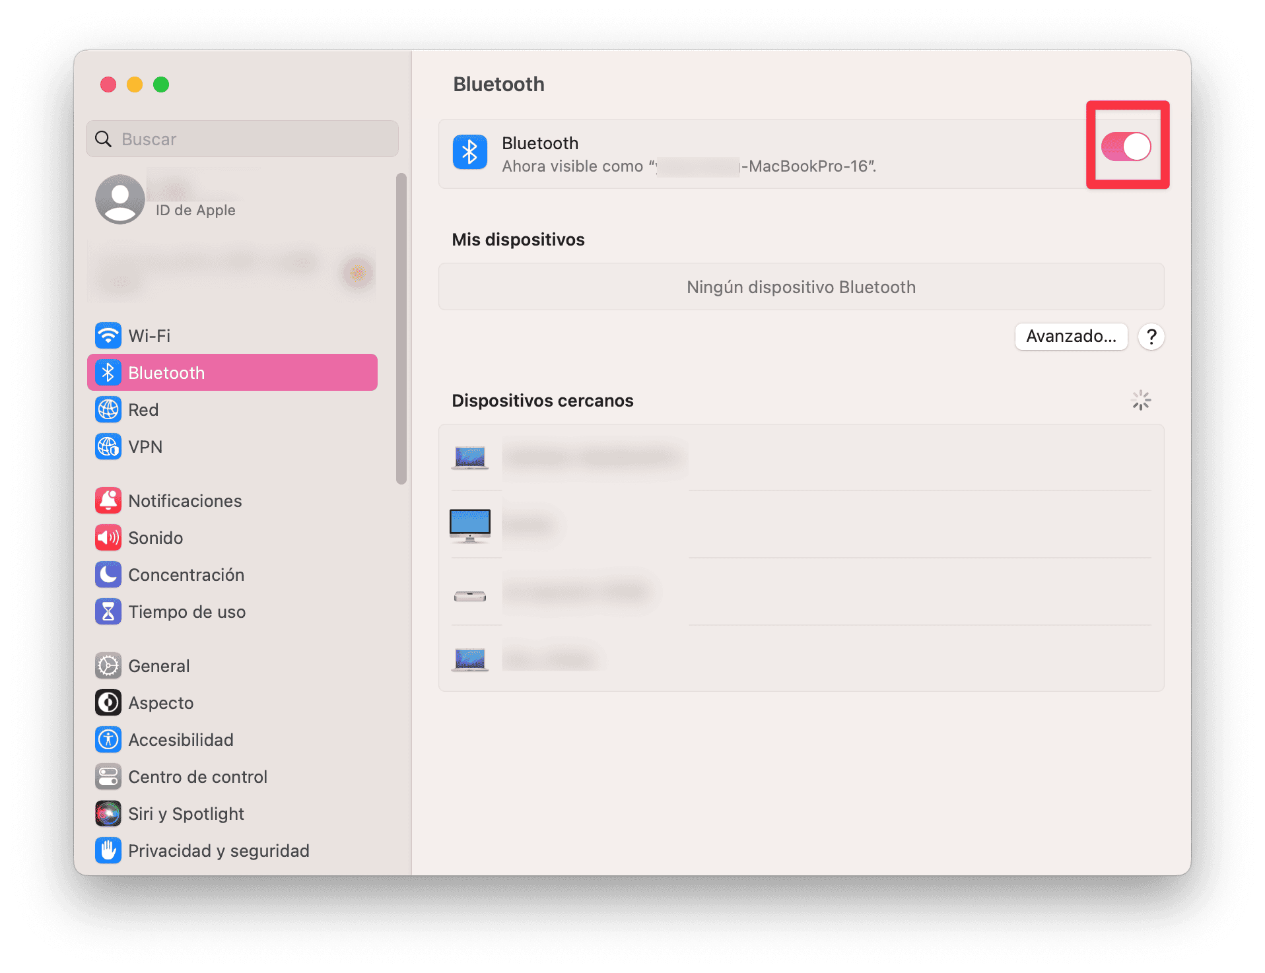
Task: Open the VPN globe icon
Action: pyautogui.click(x=108, y=446)
